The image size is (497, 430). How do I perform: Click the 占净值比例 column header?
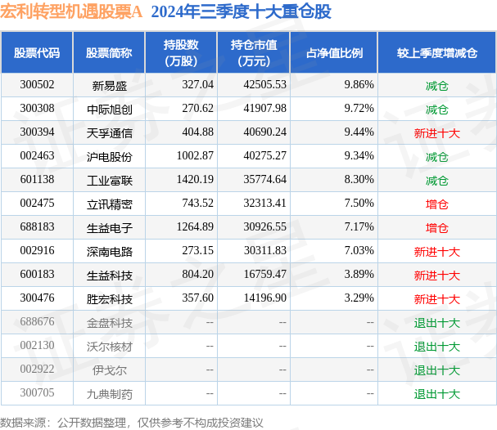click(x=334, y=53)
